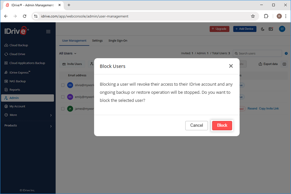This screenshot has height=194, width=291.
Task: Open the column layout icon
Action: [x=284, y=64]
